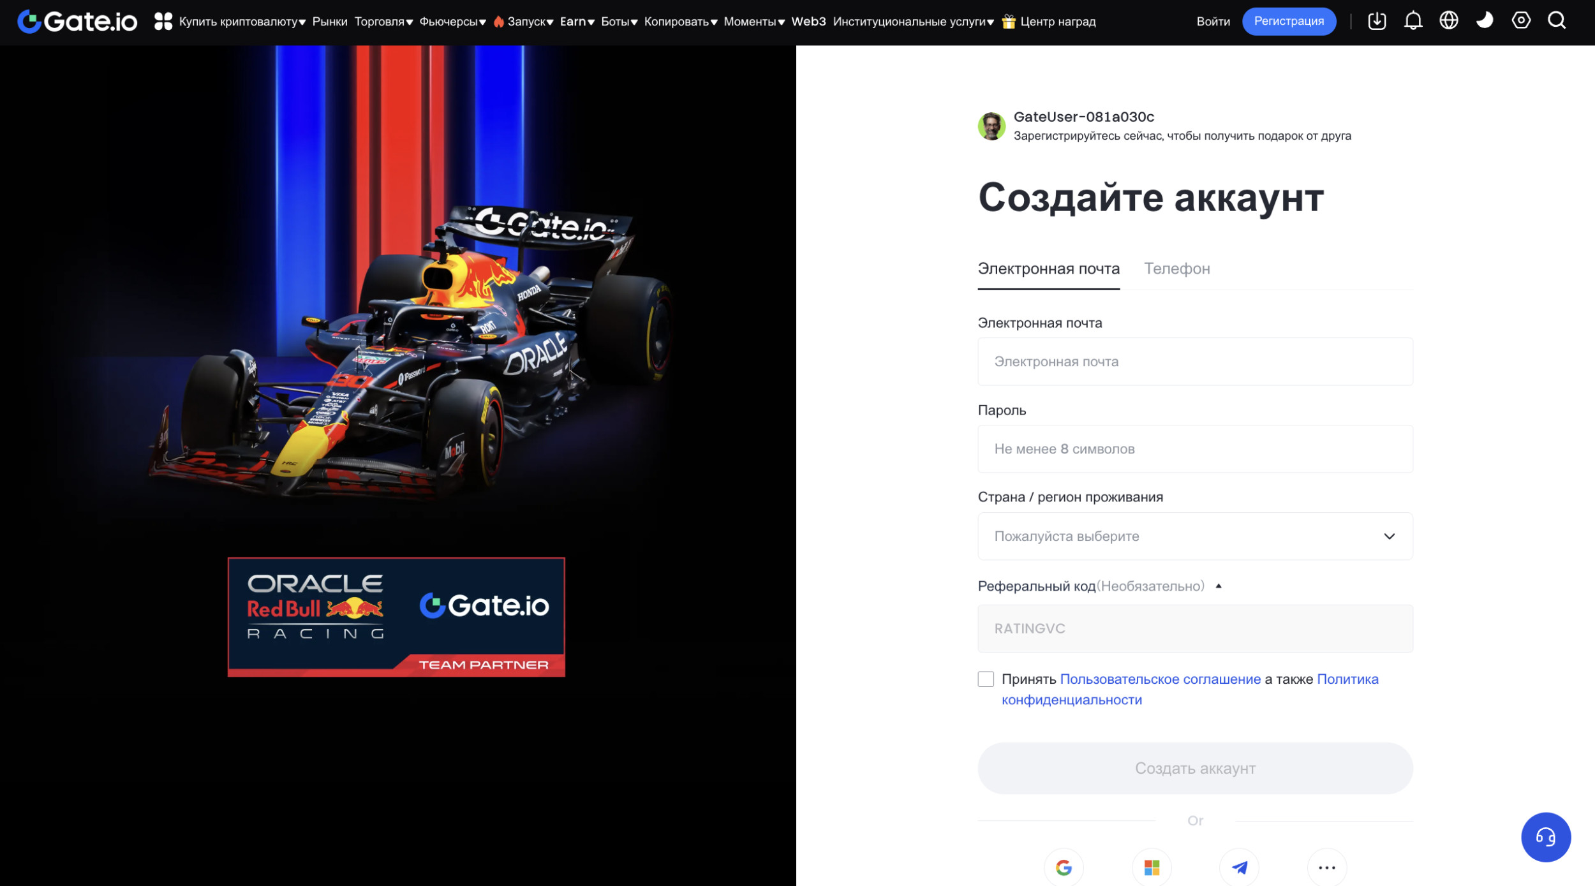Open the notifications bell icon
Screen dimensions: 1595x886
[x=1413, y=21]
